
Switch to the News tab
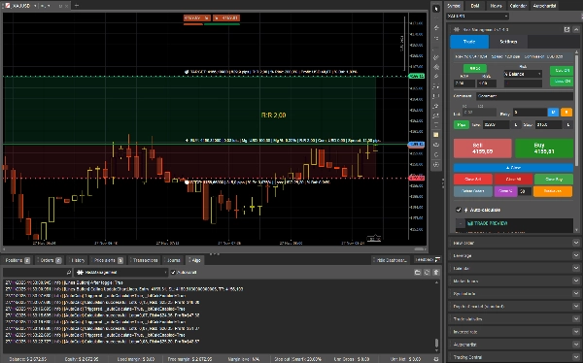pyautogui.click(x=496, y=6)
